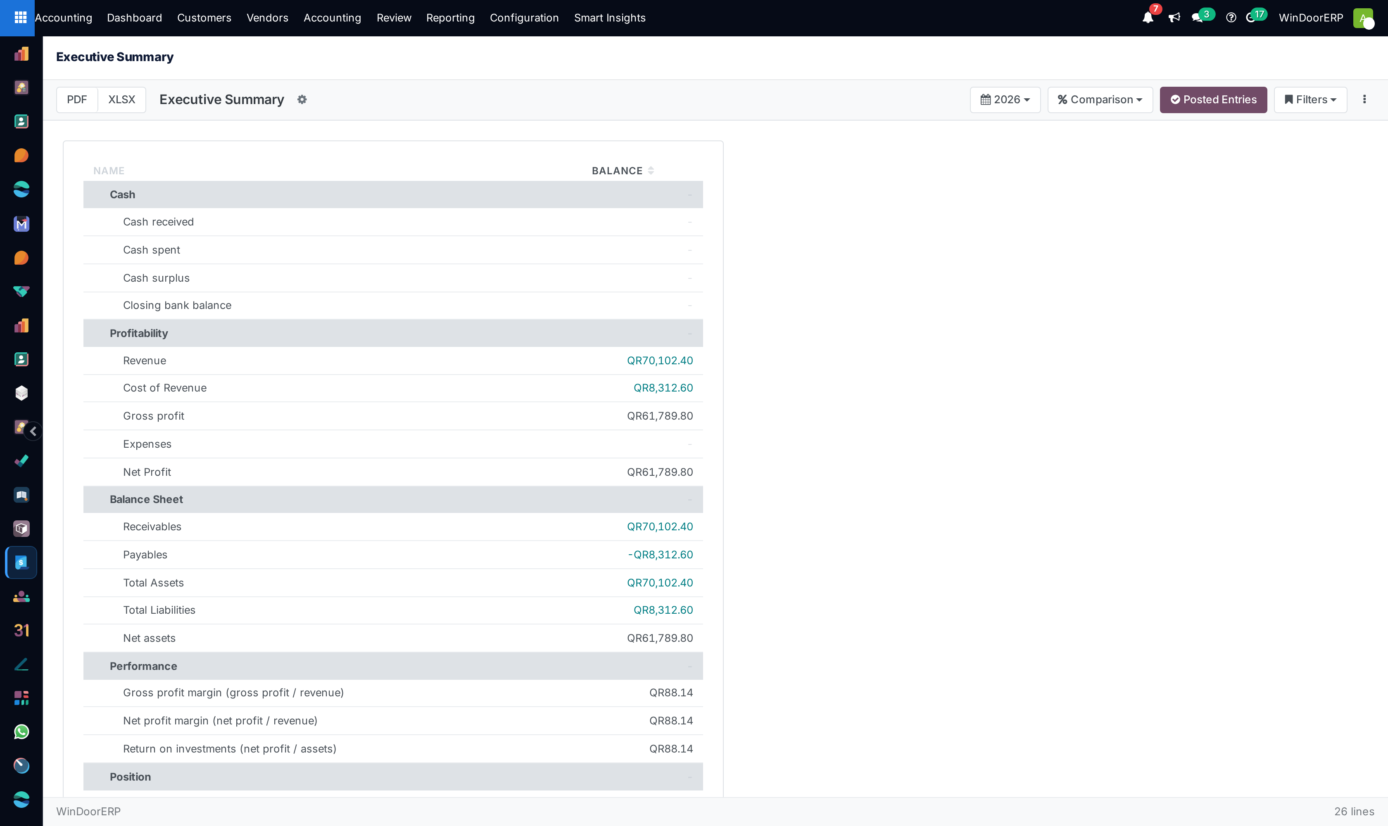The height and width of the screenshot is (826, 1388).
Task: Open the checkmark tasks app icon
Action: tap(21, 461)
